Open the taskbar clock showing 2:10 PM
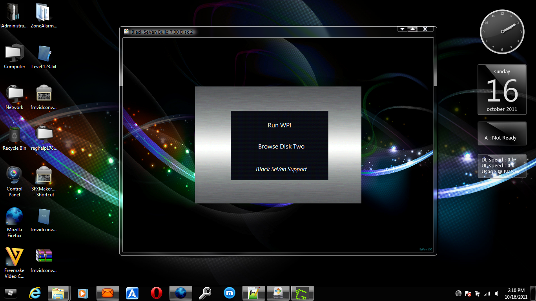Image resolution: width=536 pixels, height=301 pixels. click(x=516, y=294)
